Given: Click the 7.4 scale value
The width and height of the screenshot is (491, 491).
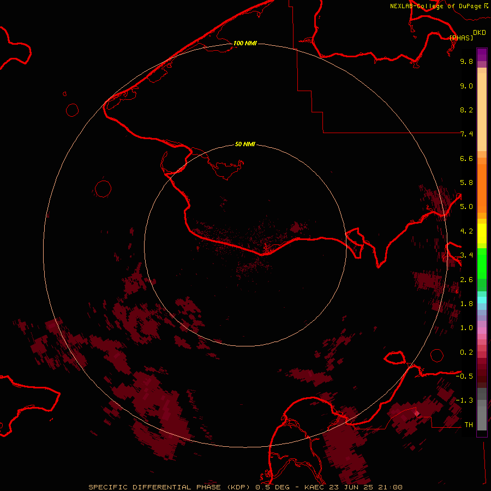Looking at the screenshot, I should (x=466, y=134).
